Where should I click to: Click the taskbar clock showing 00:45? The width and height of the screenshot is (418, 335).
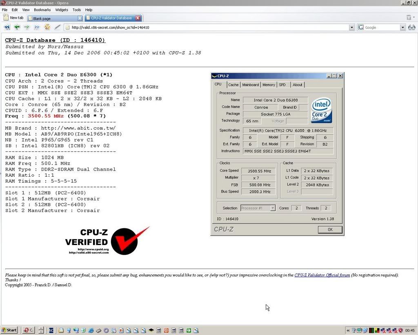coord(410,331)
